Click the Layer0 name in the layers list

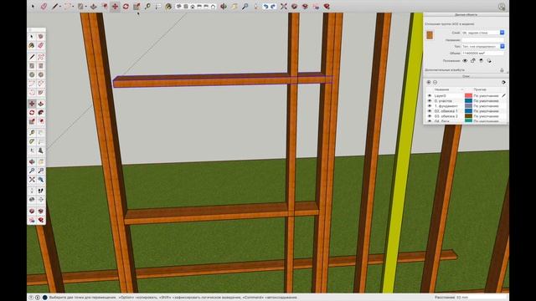point(440,96)
